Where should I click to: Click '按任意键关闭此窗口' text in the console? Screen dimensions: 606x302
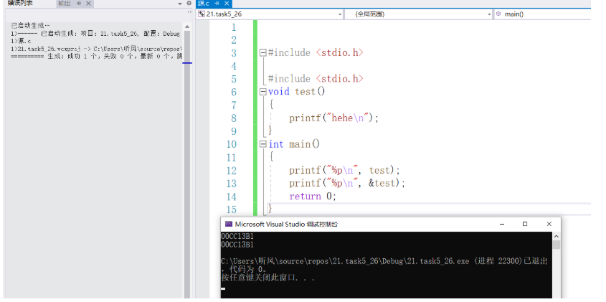[268, 278]
